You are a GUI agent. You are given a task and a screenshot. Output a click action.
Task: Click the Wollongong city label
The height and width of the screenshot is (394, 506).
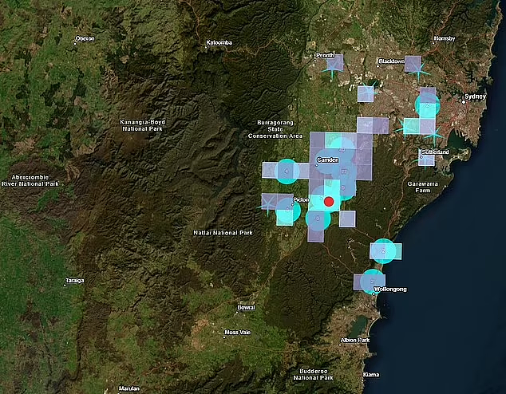click(x=390, y=290)
